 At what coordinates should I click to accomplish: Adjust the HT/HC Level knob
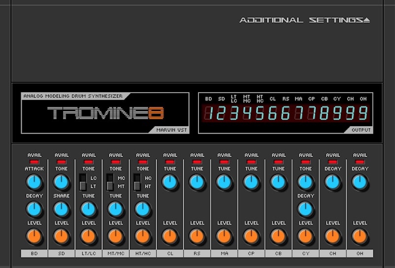point(143,236)
